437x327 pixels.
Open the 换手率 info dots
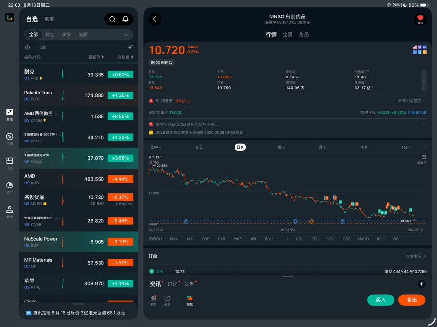coord(301,77)
